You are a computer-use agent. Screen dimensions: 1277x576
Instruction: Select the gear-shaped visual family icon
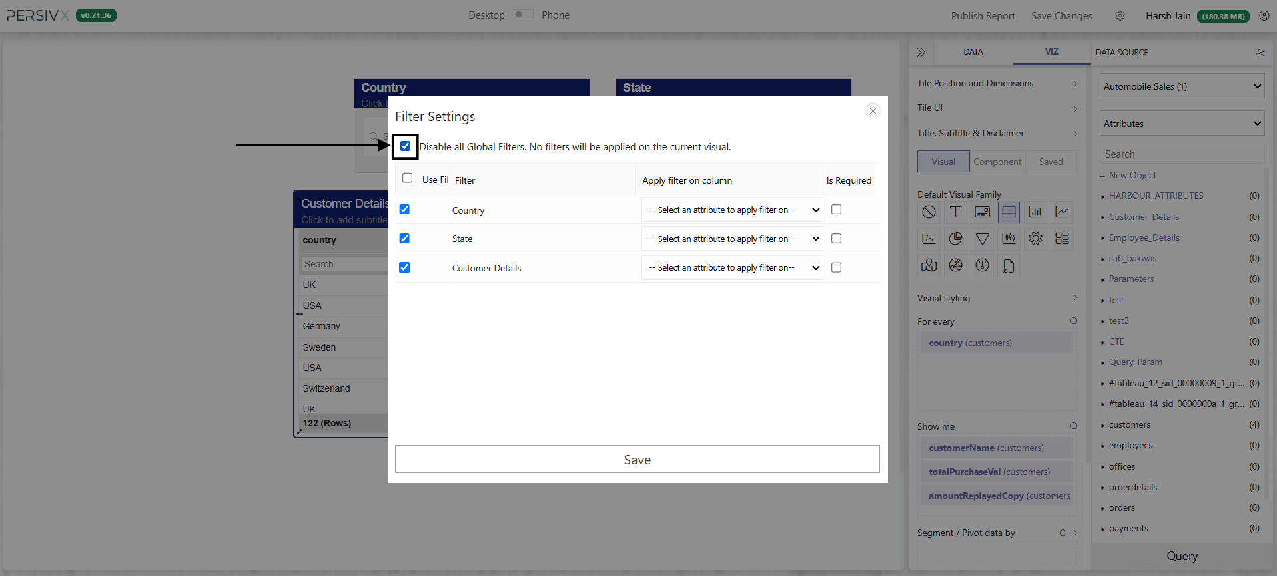click(1035, 239)
